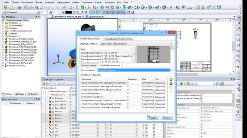Copy attribute using the dialog copy icon
247x138 pixels.
[x=171, y=88]
